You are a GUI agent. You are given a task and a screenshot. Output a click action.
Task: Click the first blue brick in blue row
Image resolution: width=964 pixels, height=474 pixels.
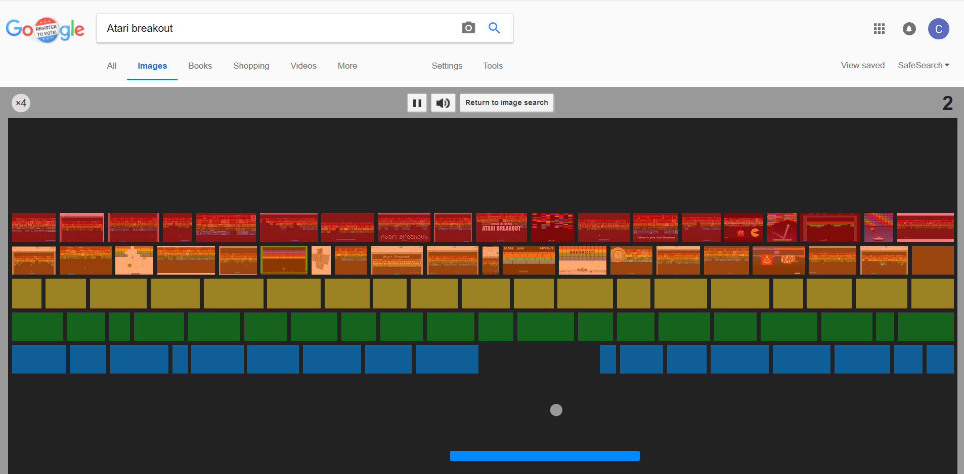(39, 359)
